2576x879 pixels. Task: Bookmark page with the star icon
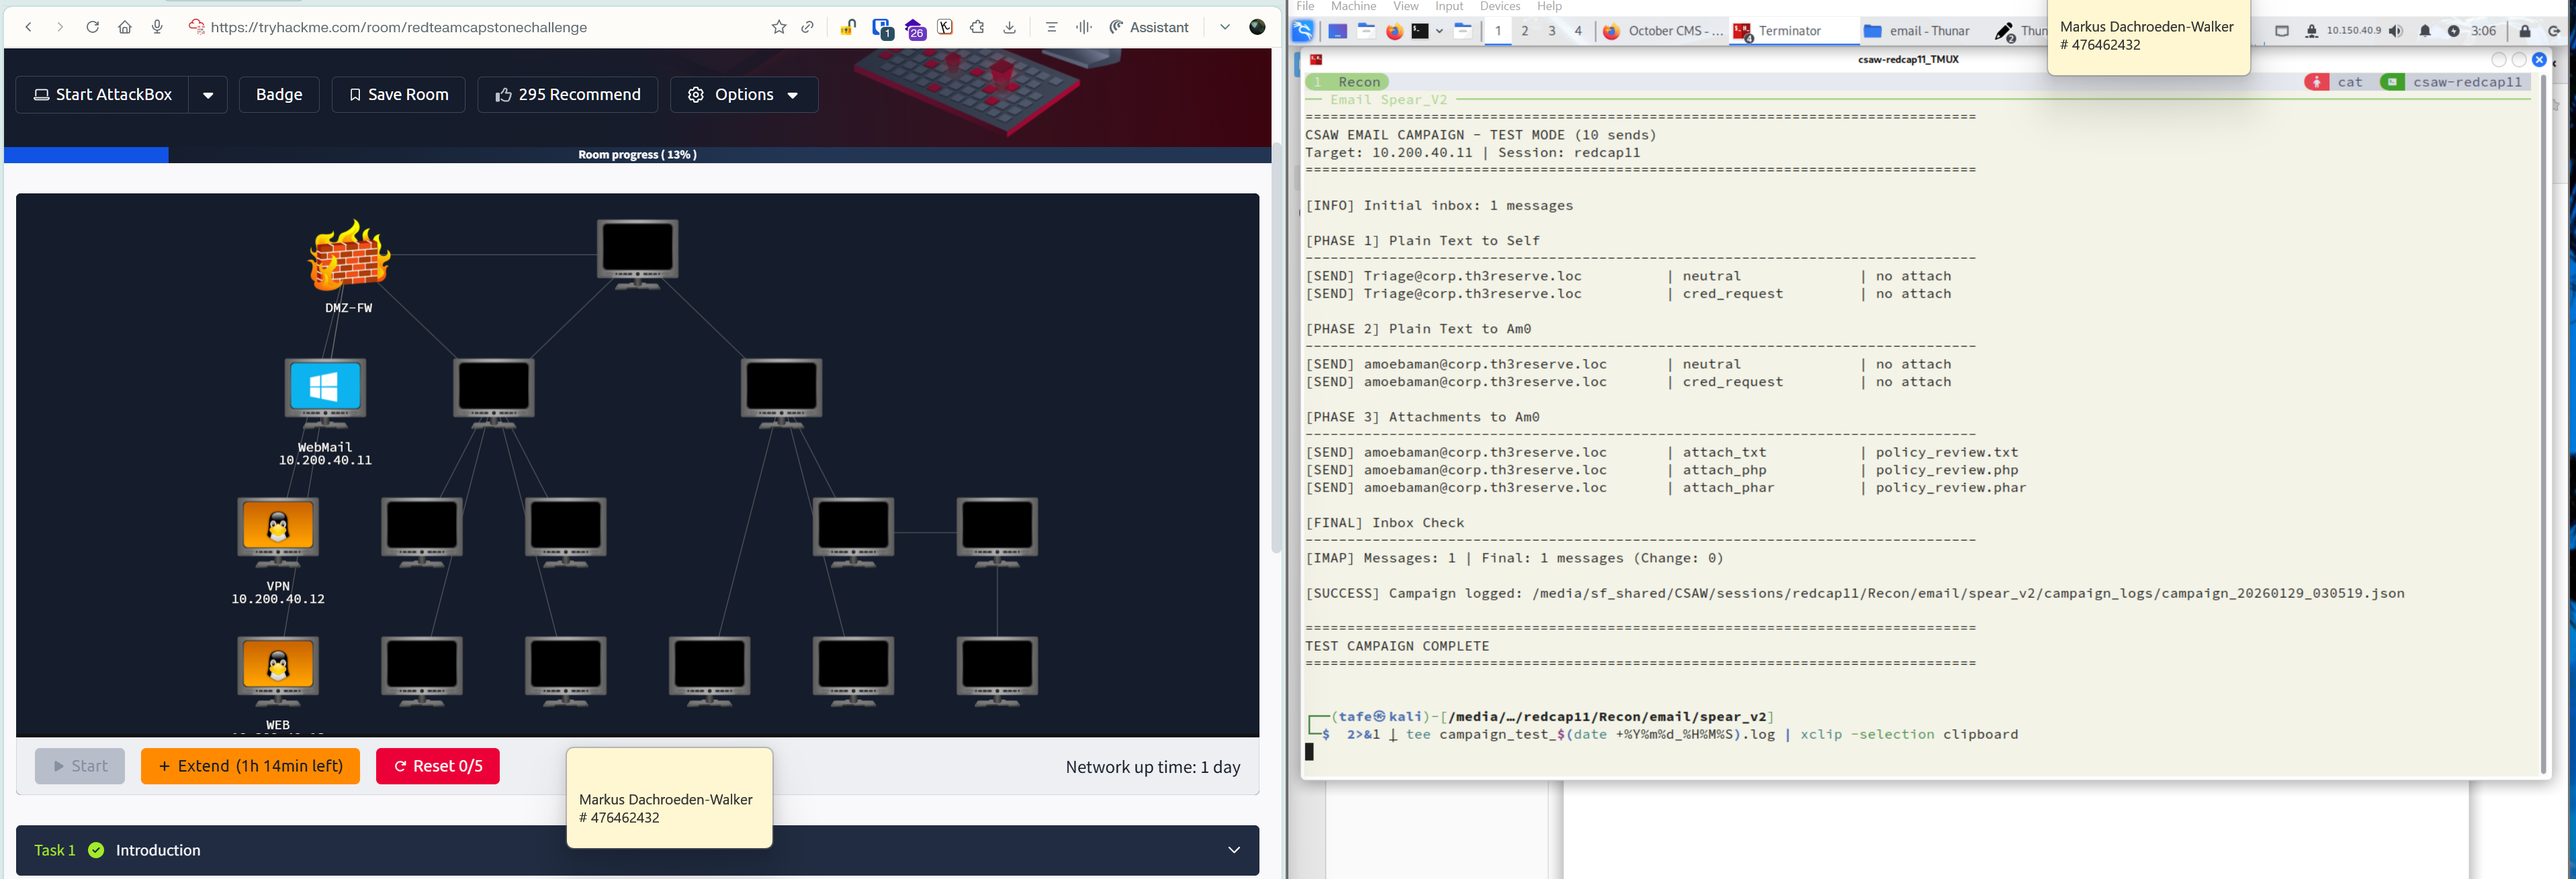tap(778, 27)
